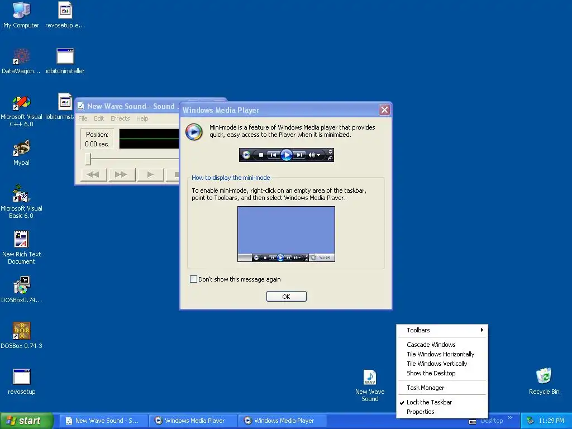
Task: Select Microsoft Visual C++ 6.0 icon
Action: click(x=21, y=103)
